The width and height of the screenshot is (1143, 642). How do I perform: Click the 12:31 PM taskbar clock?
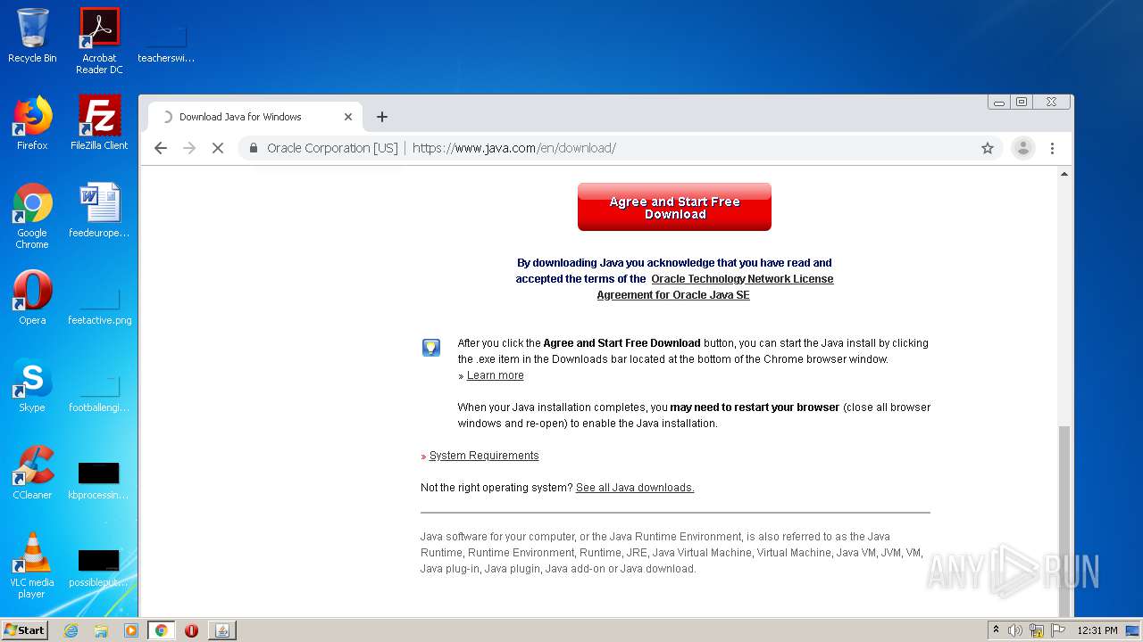[x=1097, y=630]
